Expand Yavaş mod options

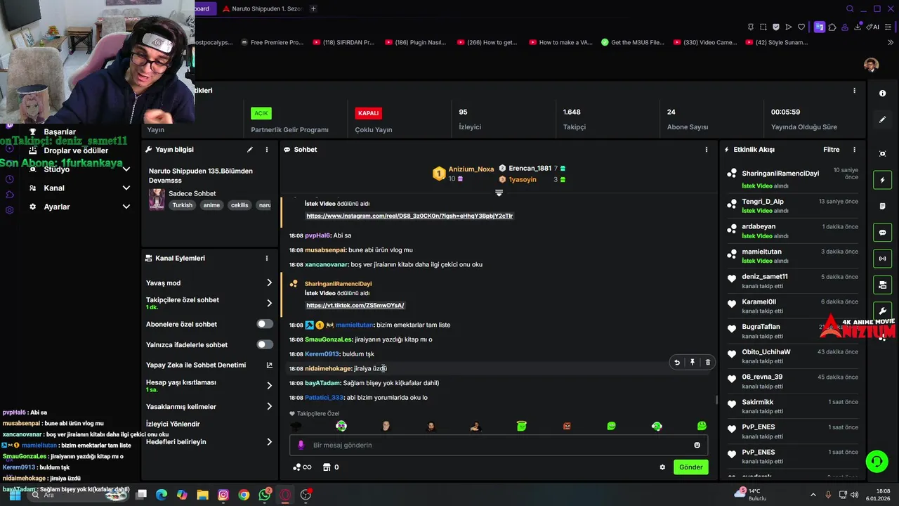[x=269, y=283]
